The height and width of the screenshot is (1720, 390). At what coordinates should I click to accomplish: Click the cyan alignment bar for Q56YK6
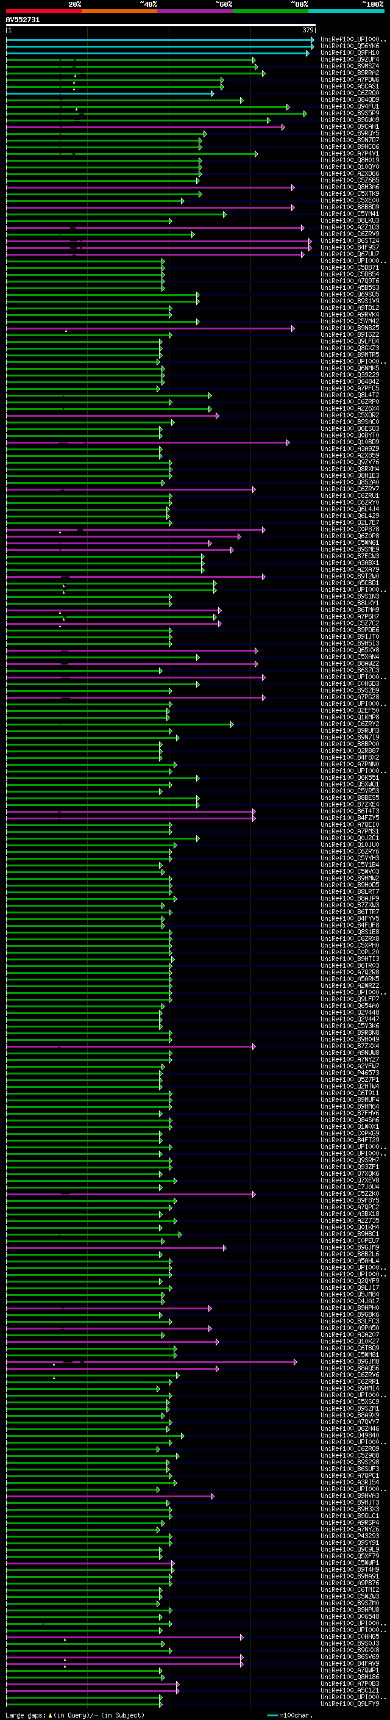(160, 46)
